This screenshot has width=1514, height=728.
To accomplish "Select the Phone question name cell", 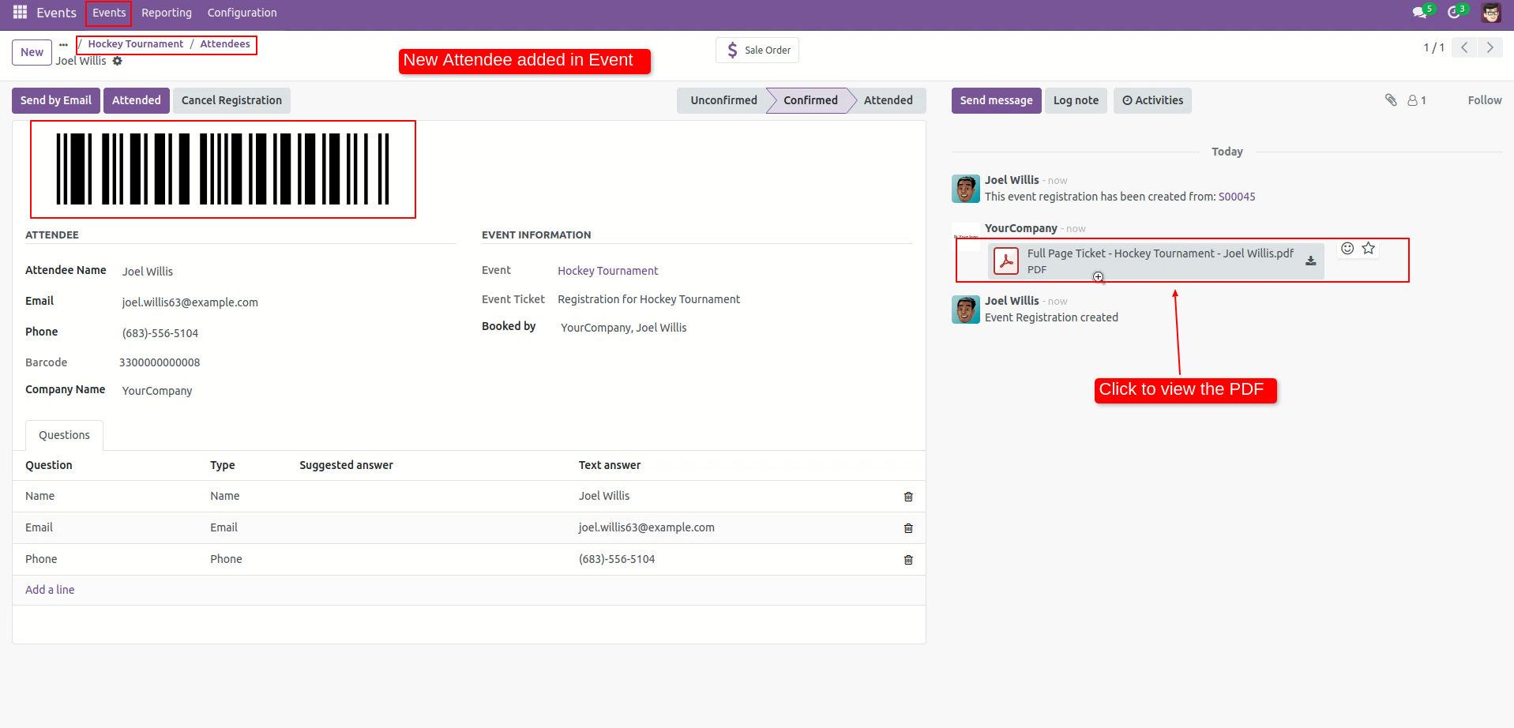I will tap(41, 559).
